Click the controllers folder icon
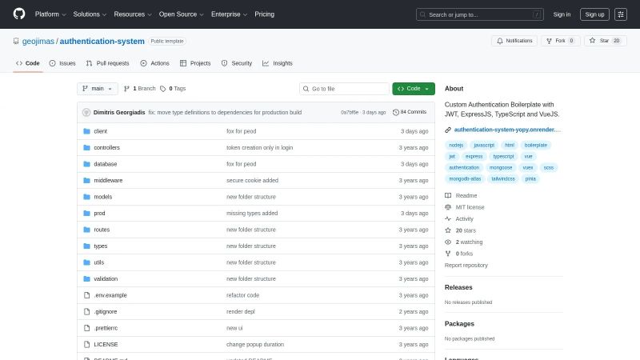Viewport: 640px width, 360px height. tap(86, 147)
